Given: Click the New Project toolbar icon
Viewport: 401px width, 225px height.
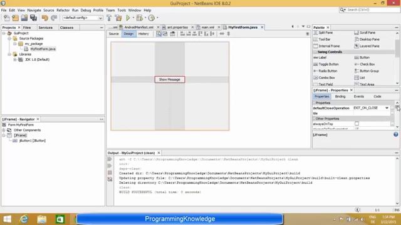Looking at the screenshot, I should 15,18.
